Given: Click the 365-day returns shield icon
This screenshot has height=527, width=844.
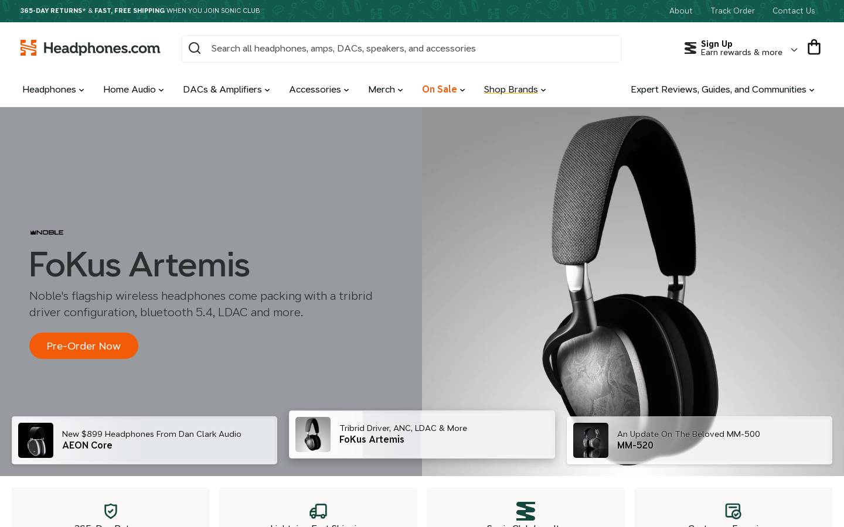Looking at the screenshot, I should [111, 511].
